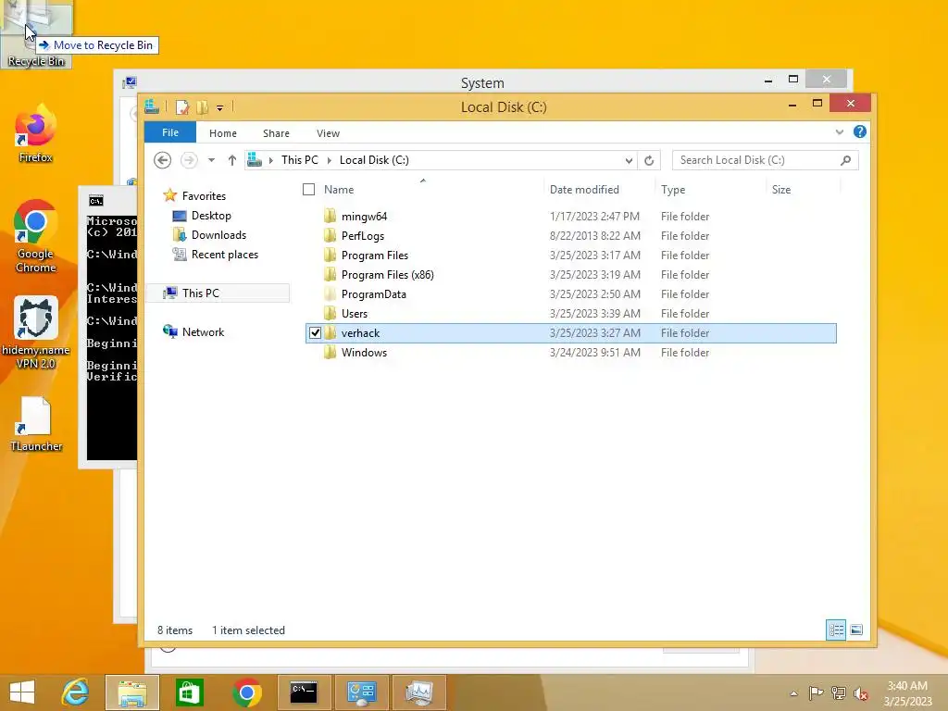
Task: Click File Explorer on the taskbar
Action: [132, 692]
